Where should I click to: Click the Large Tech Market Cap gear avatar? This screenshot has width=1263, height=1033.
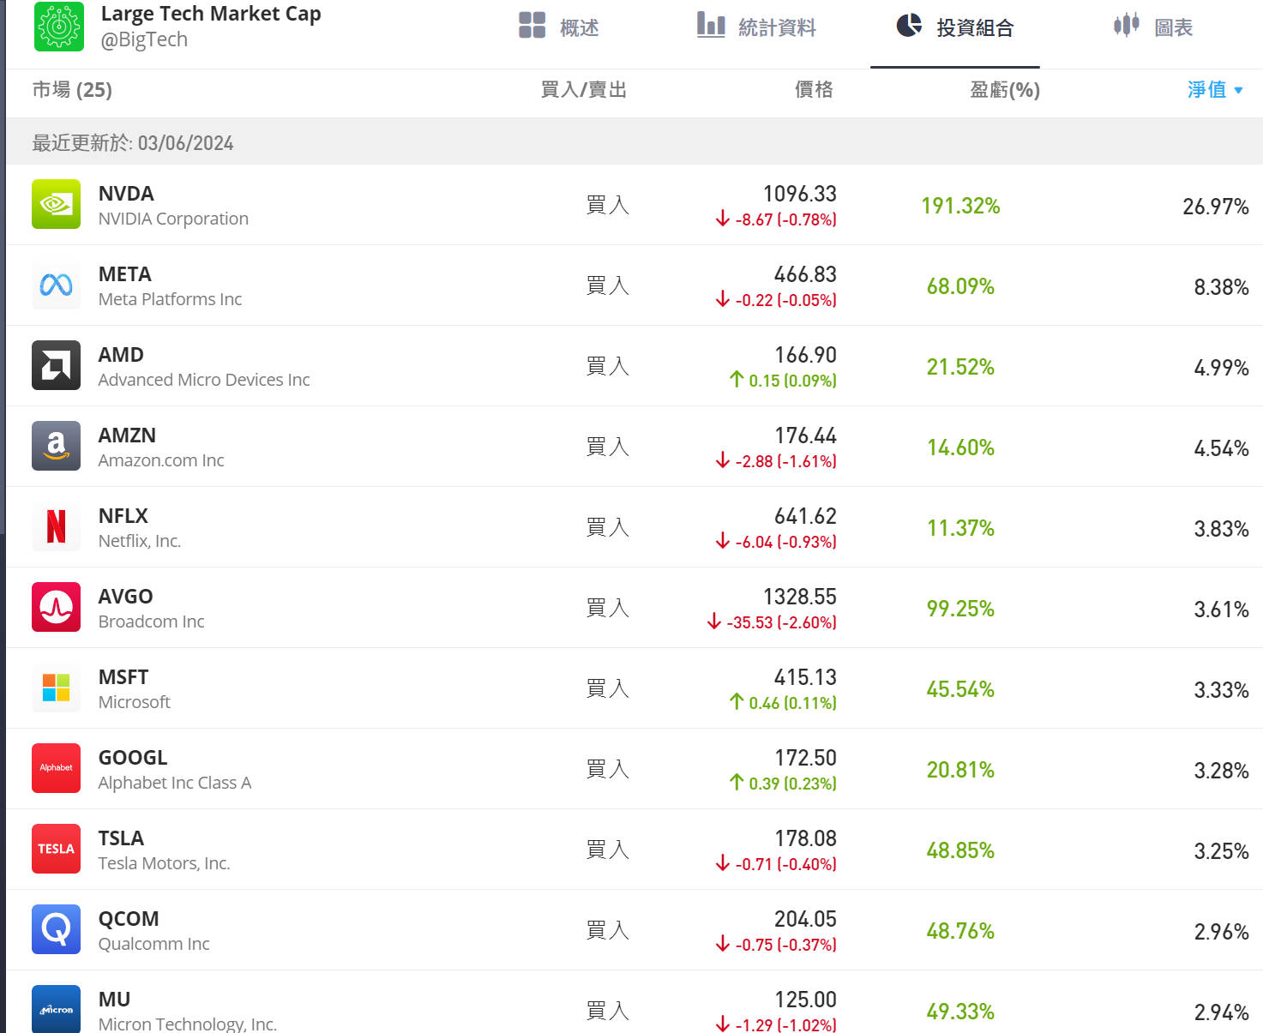click(x=59, y=27)
